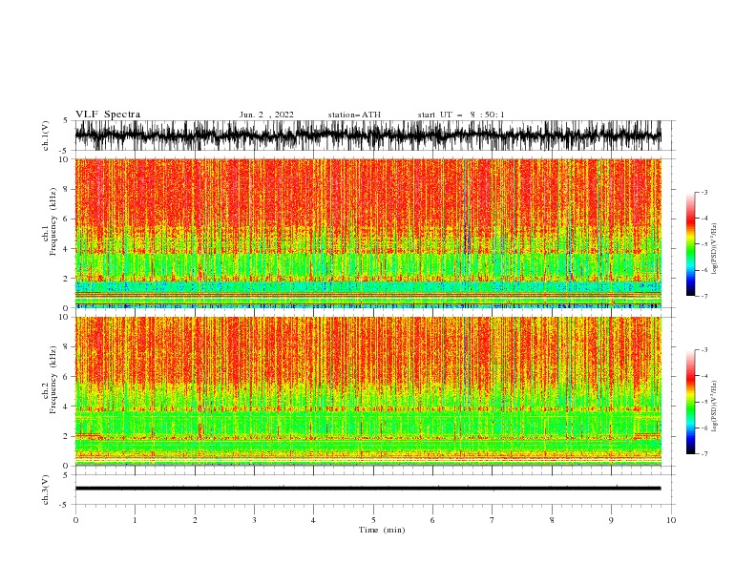Click the -5 label on lower color bar
Image resolution: width=756 pixels, height=584 pixels.
[704, 402]
